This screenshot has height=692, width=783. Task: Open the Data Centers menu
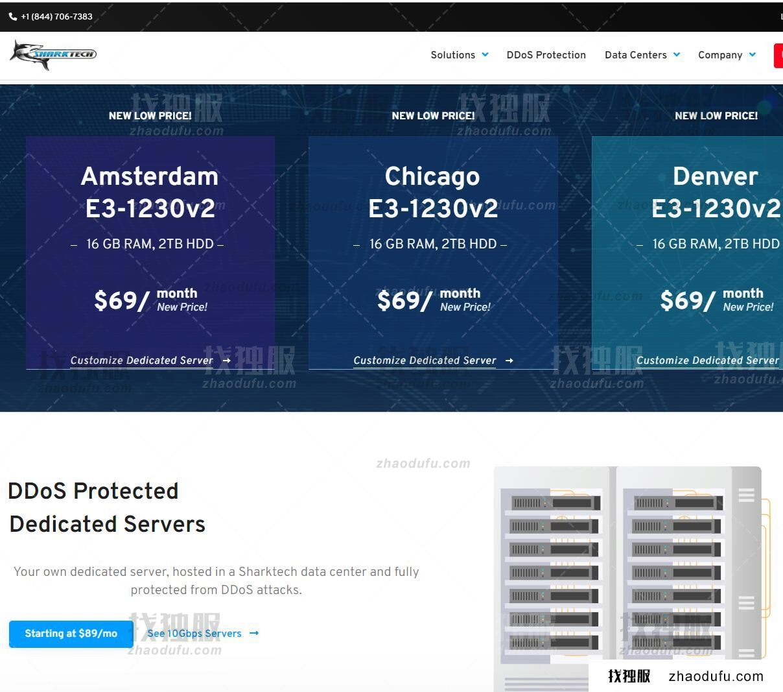coord(636,55)
